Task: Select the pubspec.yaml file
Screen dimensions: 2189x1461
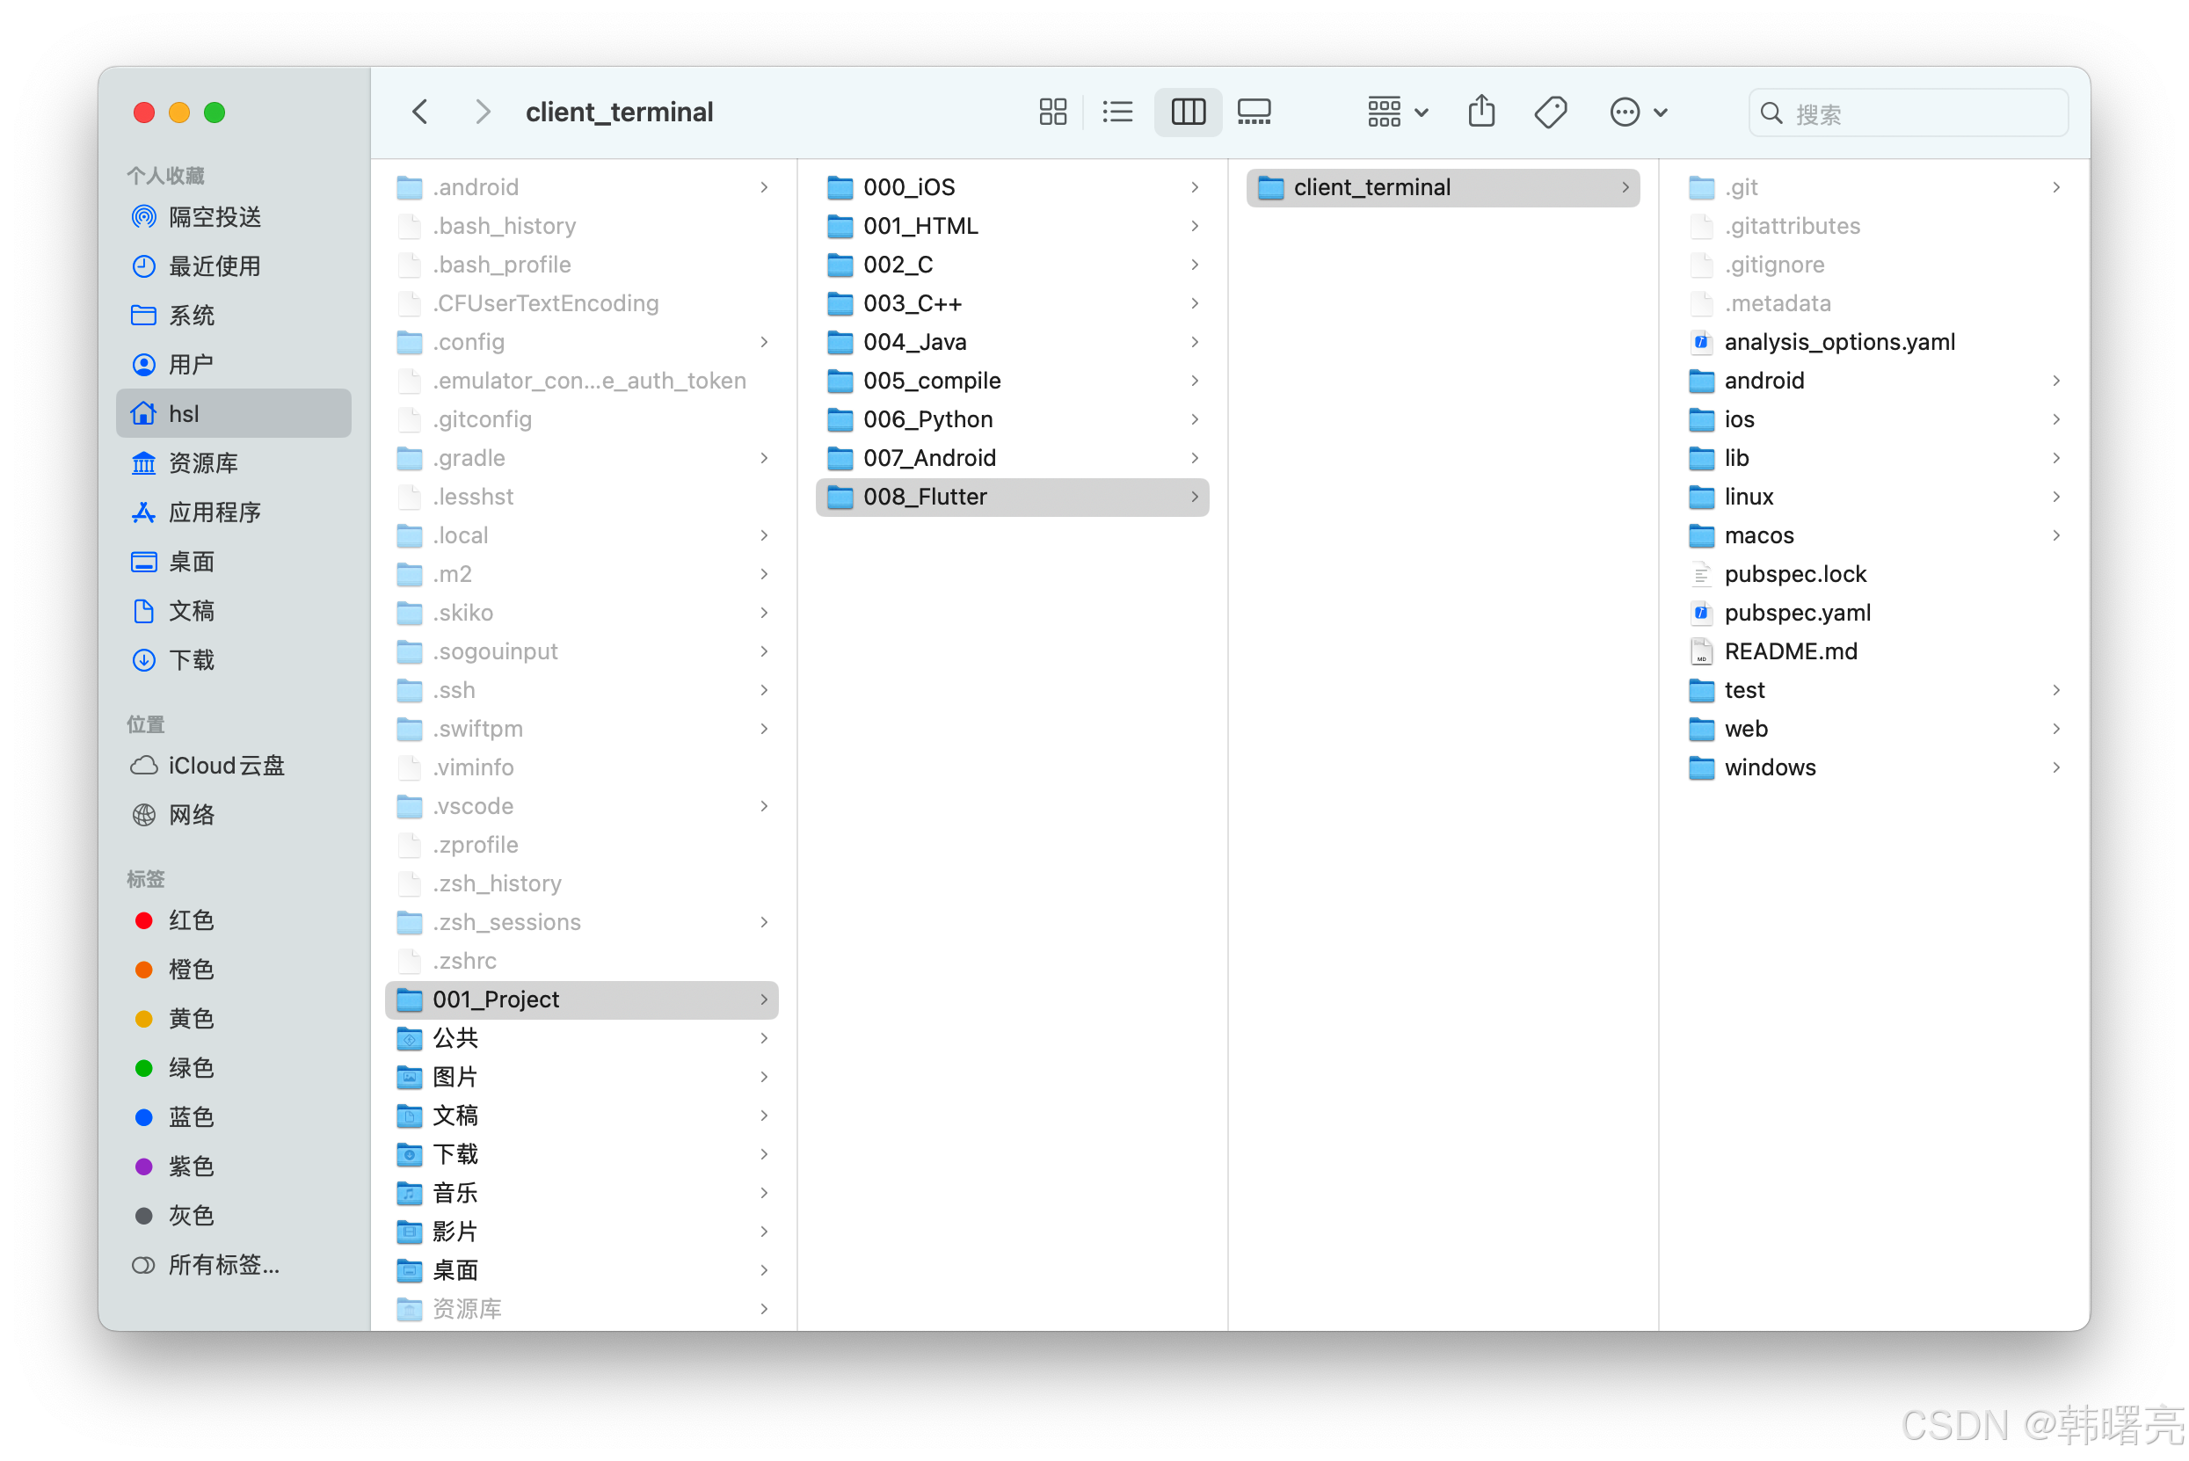Action: 1873,613
